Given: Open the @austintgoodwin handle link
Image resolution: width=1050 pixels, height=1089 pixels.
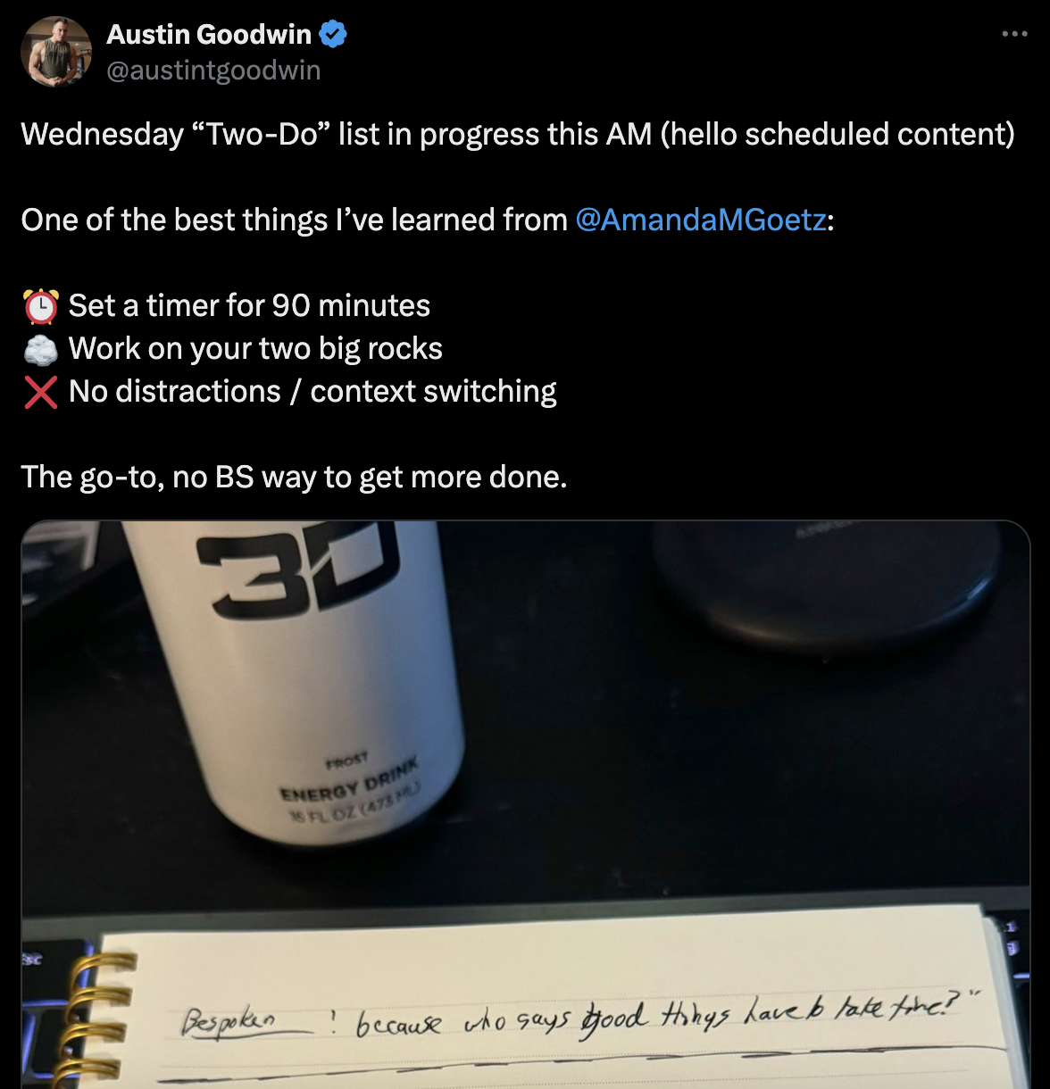Looking at the screenshot, I should point(213,71).
